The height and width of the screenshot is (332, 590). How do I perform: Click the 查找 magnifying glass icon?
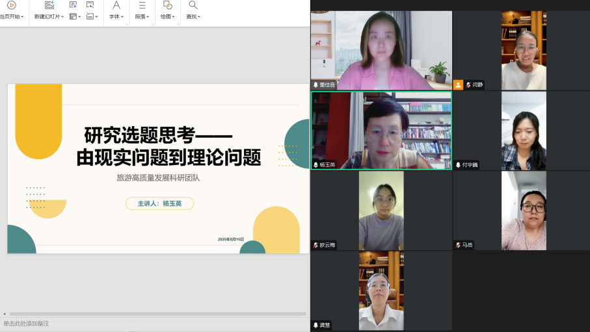[193, 5]
